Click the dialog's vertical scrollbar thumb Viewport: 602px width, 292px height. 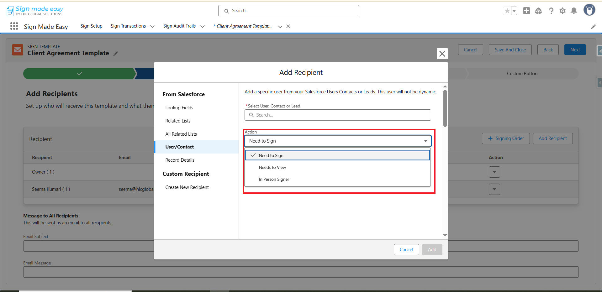(445, 108)
